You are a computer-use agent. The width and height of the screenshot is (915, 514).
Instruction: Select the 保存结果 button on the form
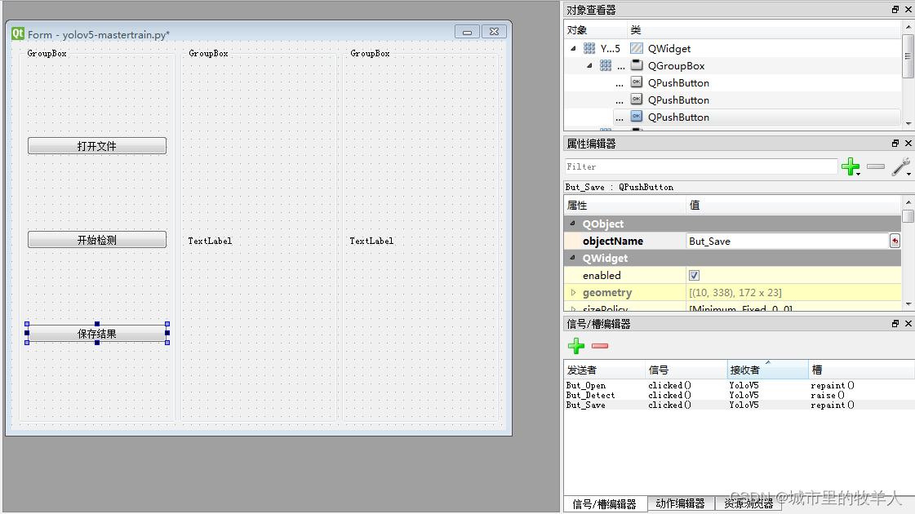coord(97,334)
